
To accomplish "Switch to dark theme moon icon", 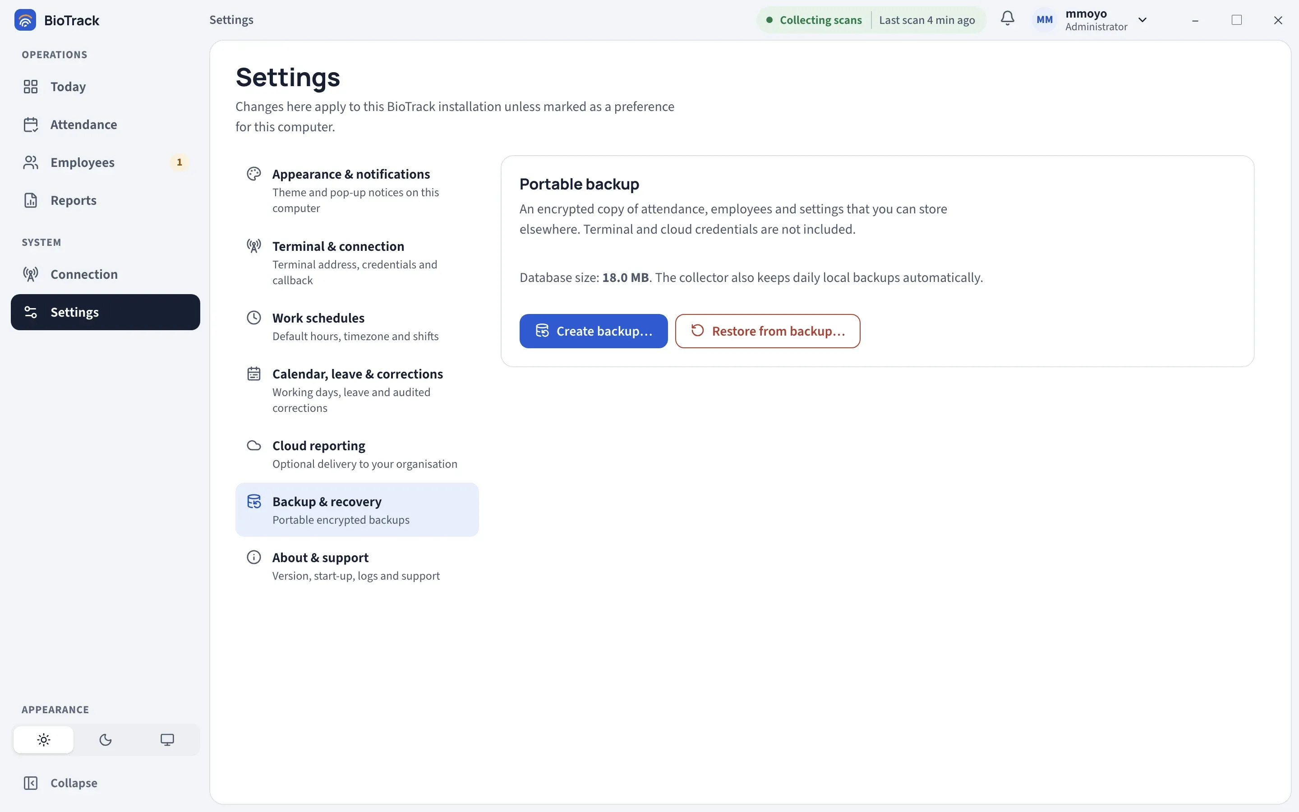I will pyautogui.click(x=105, y=739).
